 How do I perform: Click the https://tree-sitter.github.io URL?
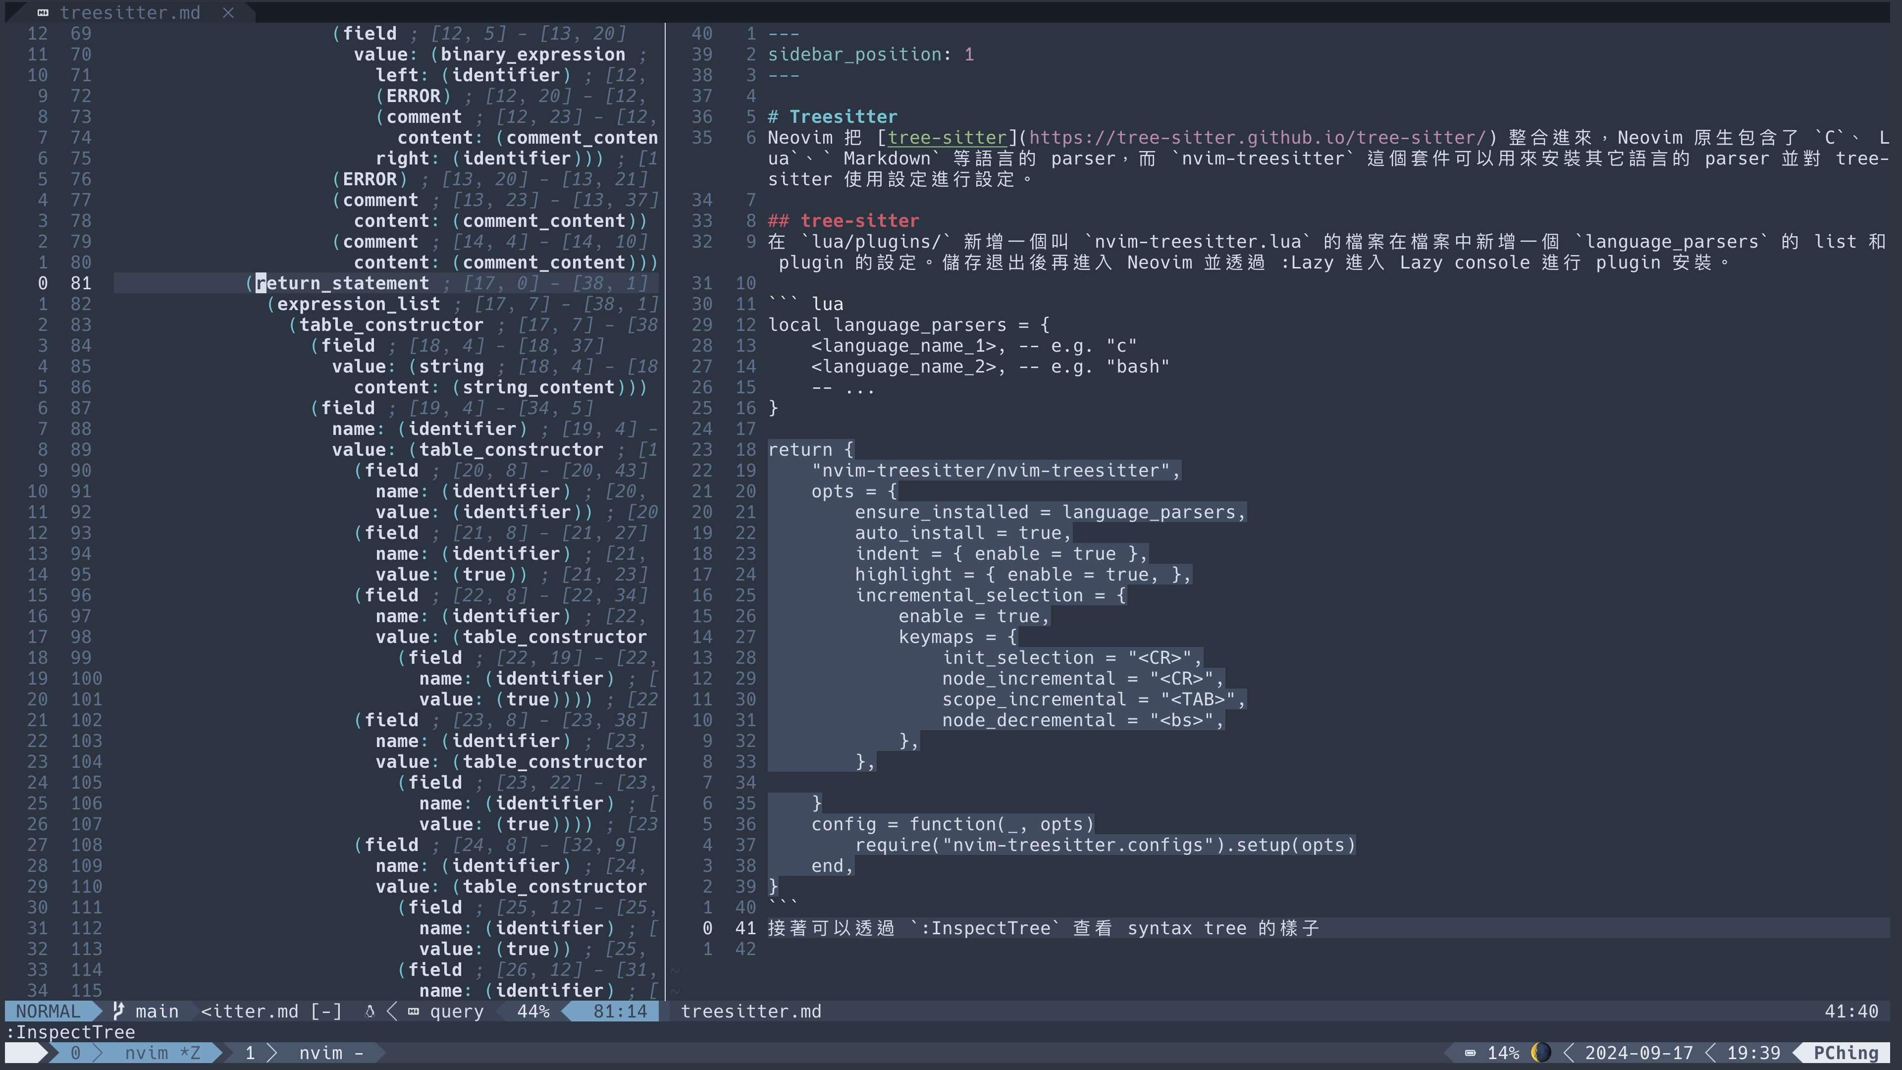pyautogui.click(x=1258, y=137)
